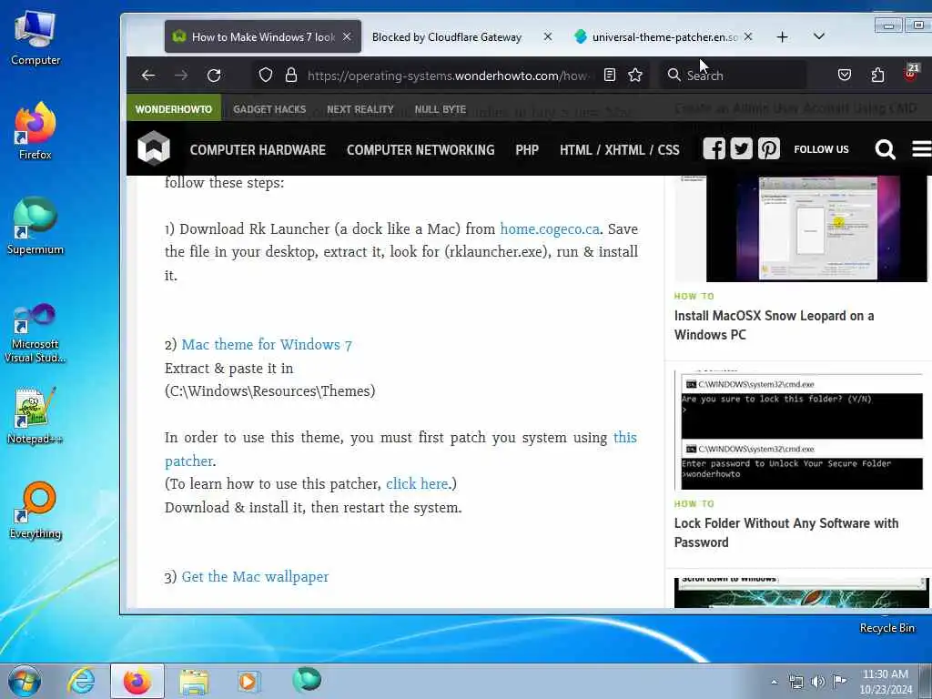Viewport: 932px width, 699px height.
Task: Open NULL BYTE network link
Action: [440, 109]
